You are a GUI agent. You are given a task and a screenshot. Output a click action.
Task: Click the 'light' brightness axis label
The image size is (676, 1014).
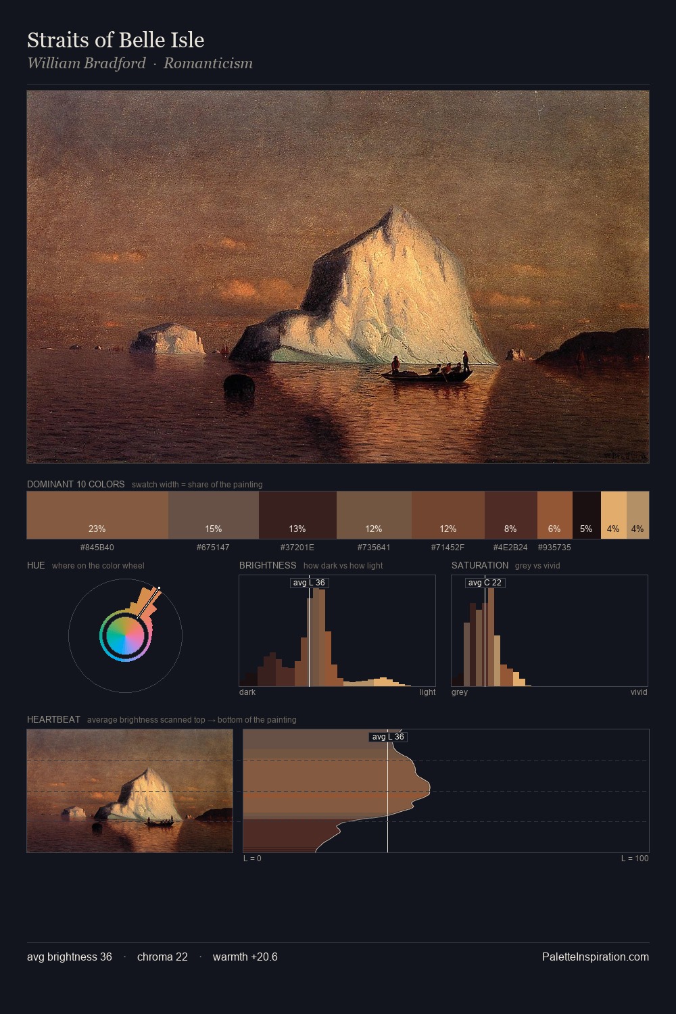[x=428, y=692]
